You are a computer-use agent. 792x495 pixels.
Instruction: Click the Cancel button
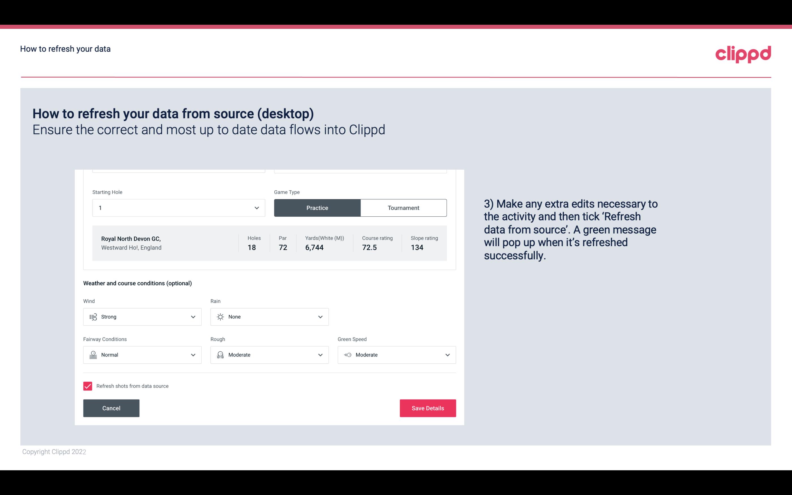[111, 408]
